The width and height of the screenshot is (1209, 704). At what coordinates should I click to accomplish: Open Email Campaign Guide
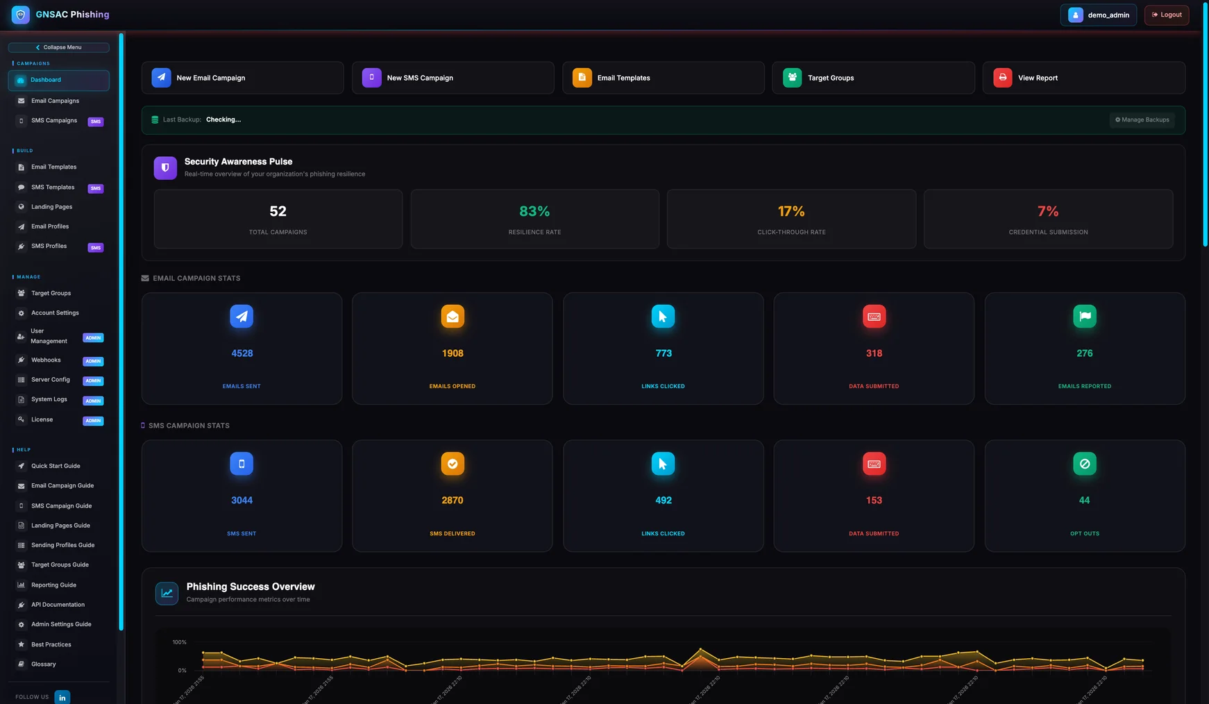pyautogui.click(x=58, y=486)
